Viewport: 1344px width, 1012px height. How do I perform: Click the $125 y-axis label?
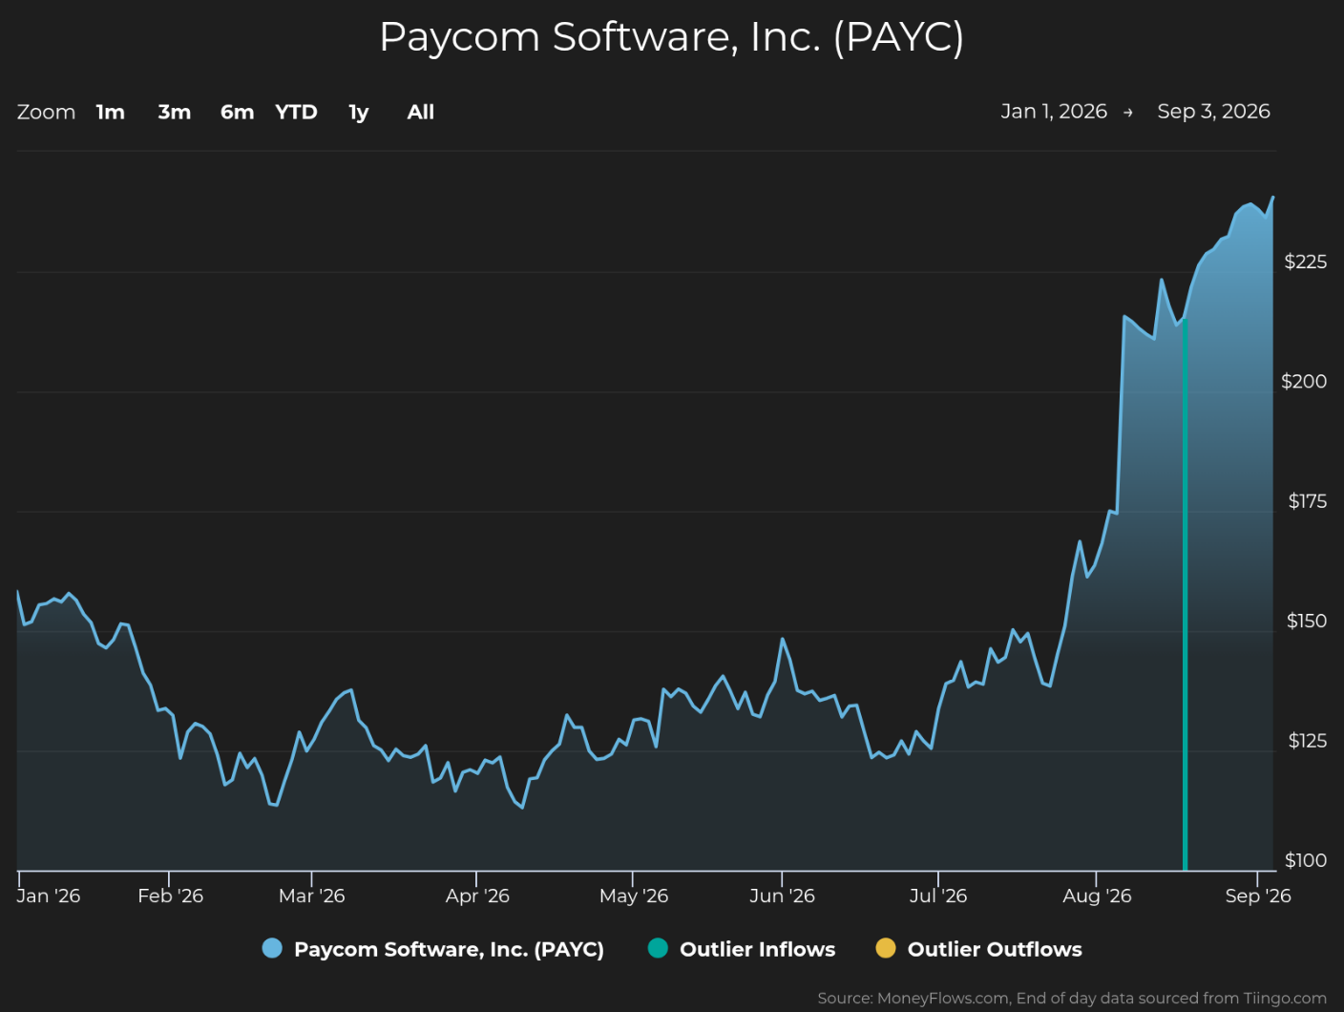click(1307, 741)
